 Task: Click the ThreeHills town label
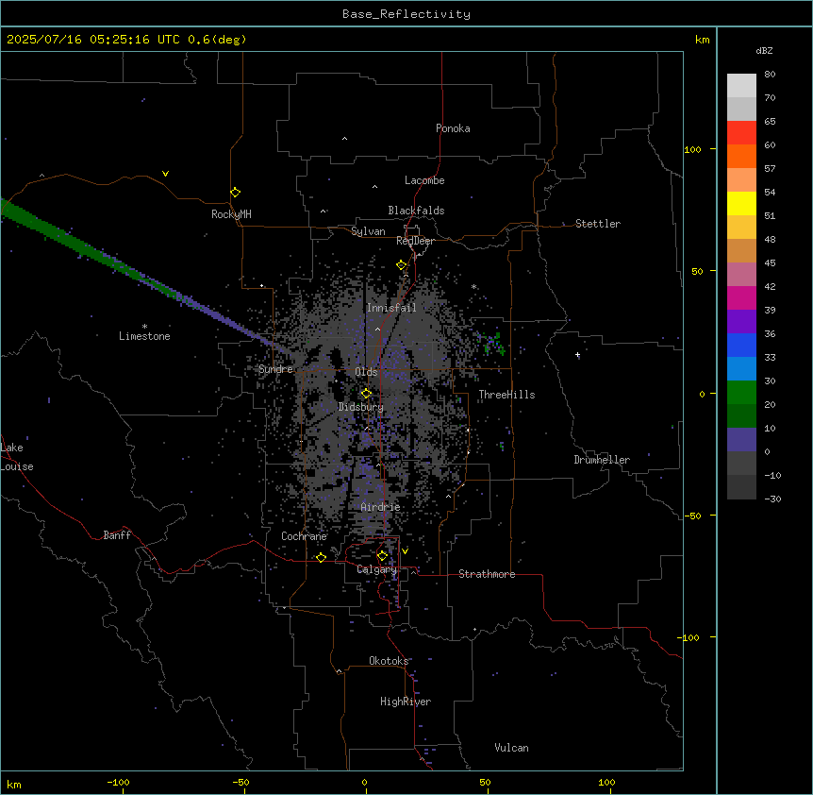coord(506,395)
